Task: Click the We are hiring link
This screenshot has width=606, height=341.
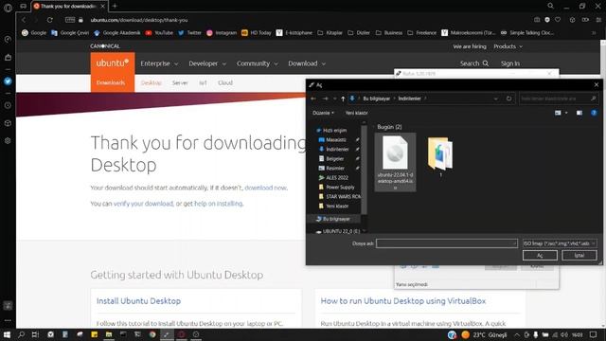Action: tap(470, 46)
